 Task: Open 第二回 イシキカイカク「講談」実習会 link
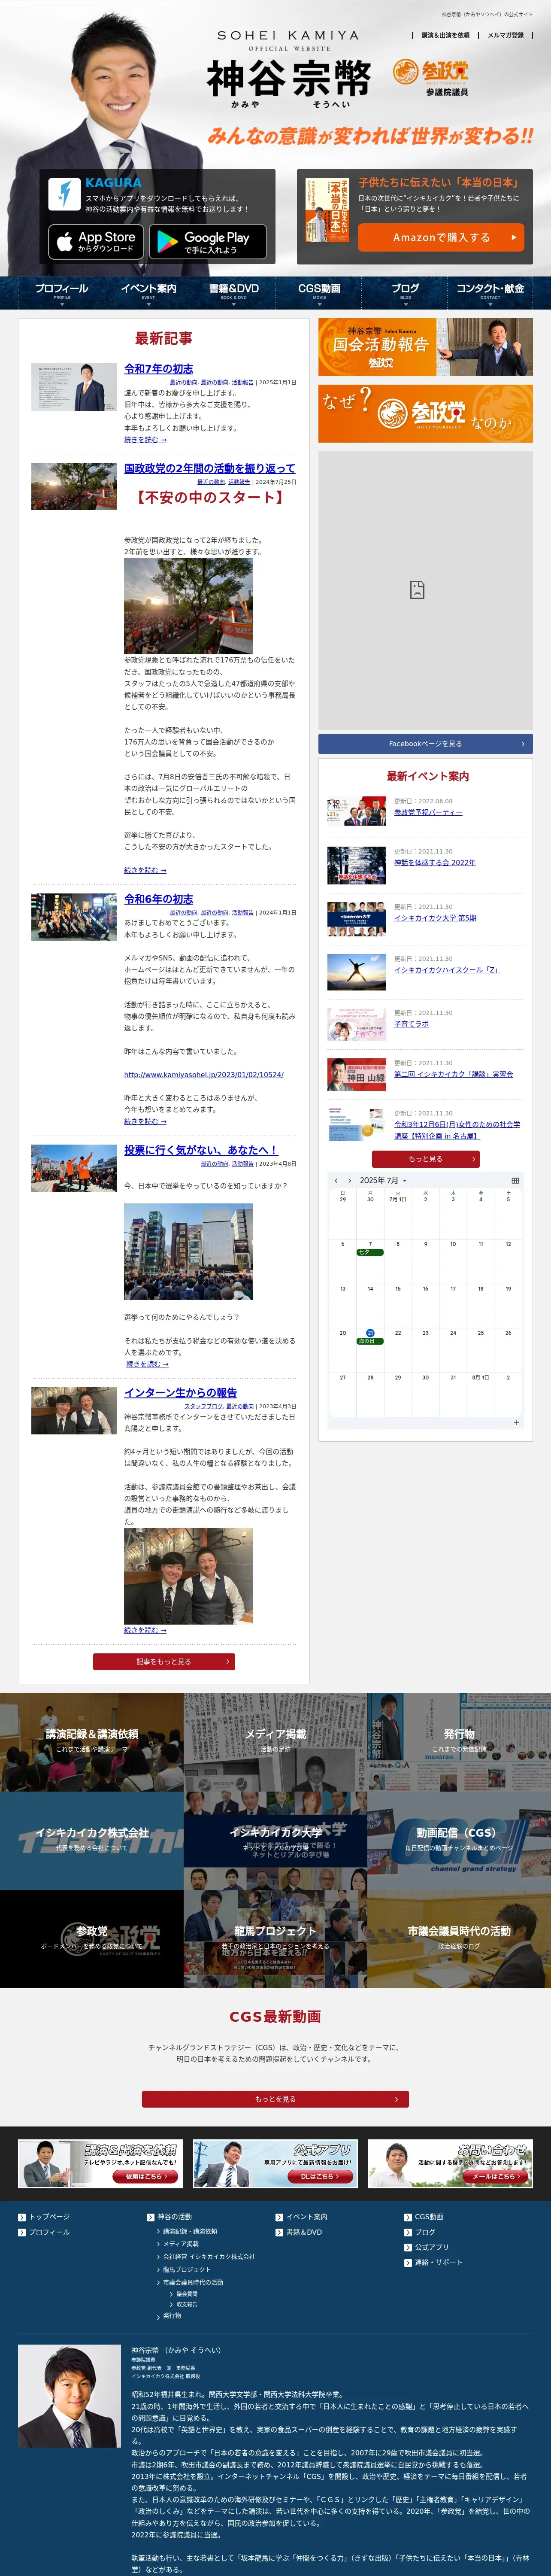point(453,1074)
